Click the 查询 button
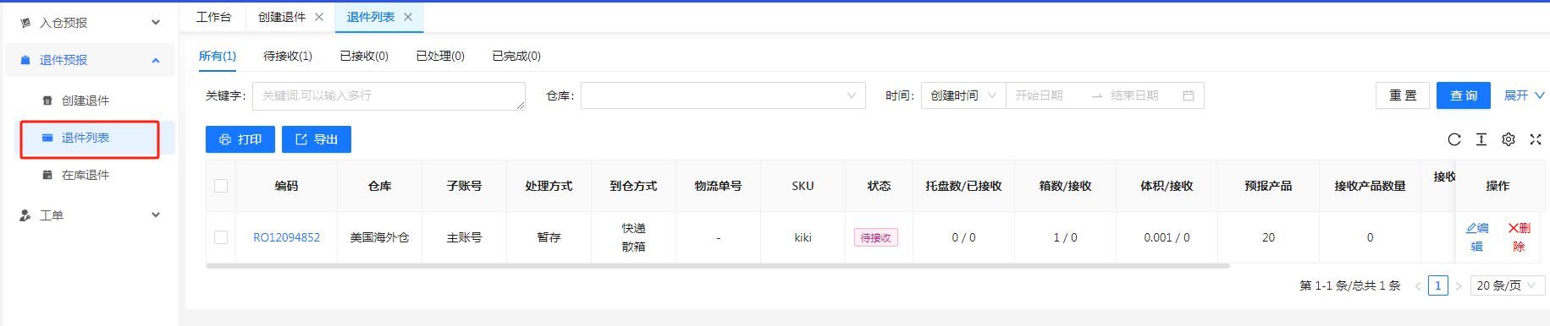Screen dimensions: 1550x326 click(x=1464, y=95)
